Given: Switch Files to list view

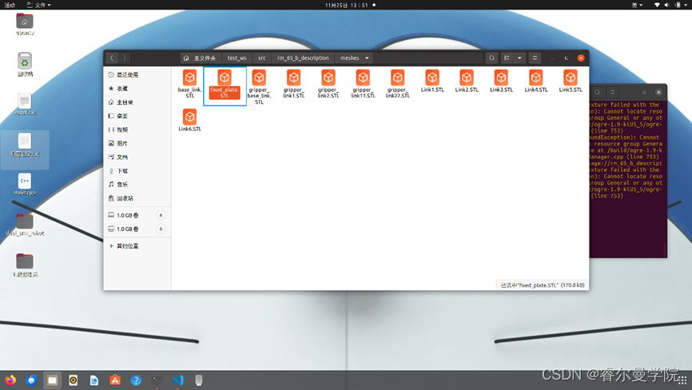Looking at the screenshot, I should coord(507,58).
